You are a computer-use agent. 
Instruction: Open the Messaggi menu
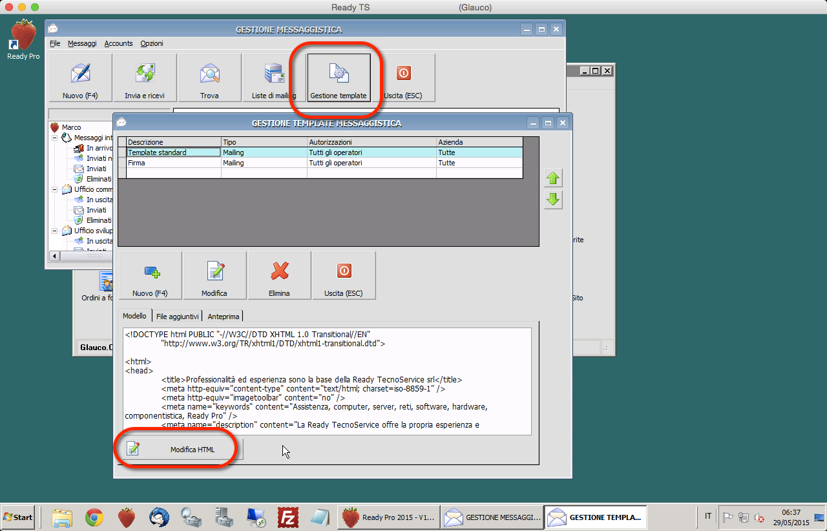(x=82, y=43)
